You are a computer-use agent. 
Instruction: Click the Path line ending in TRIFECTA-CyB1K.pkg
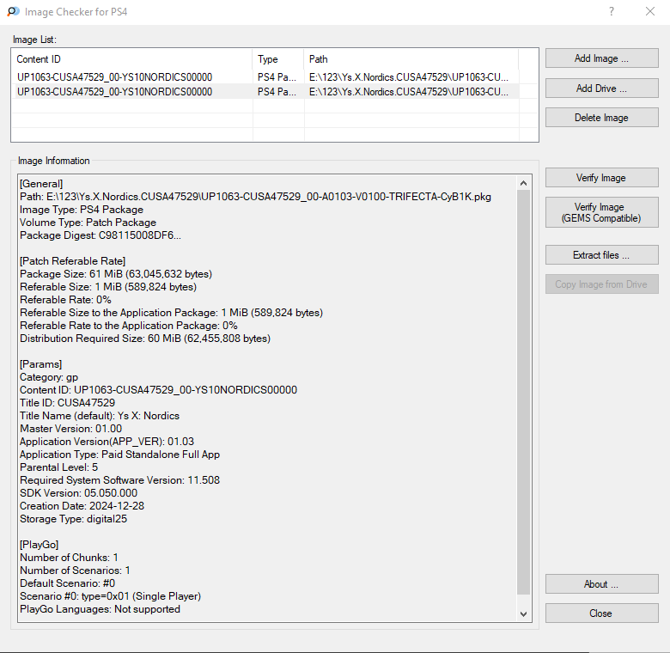coord(255,197)
